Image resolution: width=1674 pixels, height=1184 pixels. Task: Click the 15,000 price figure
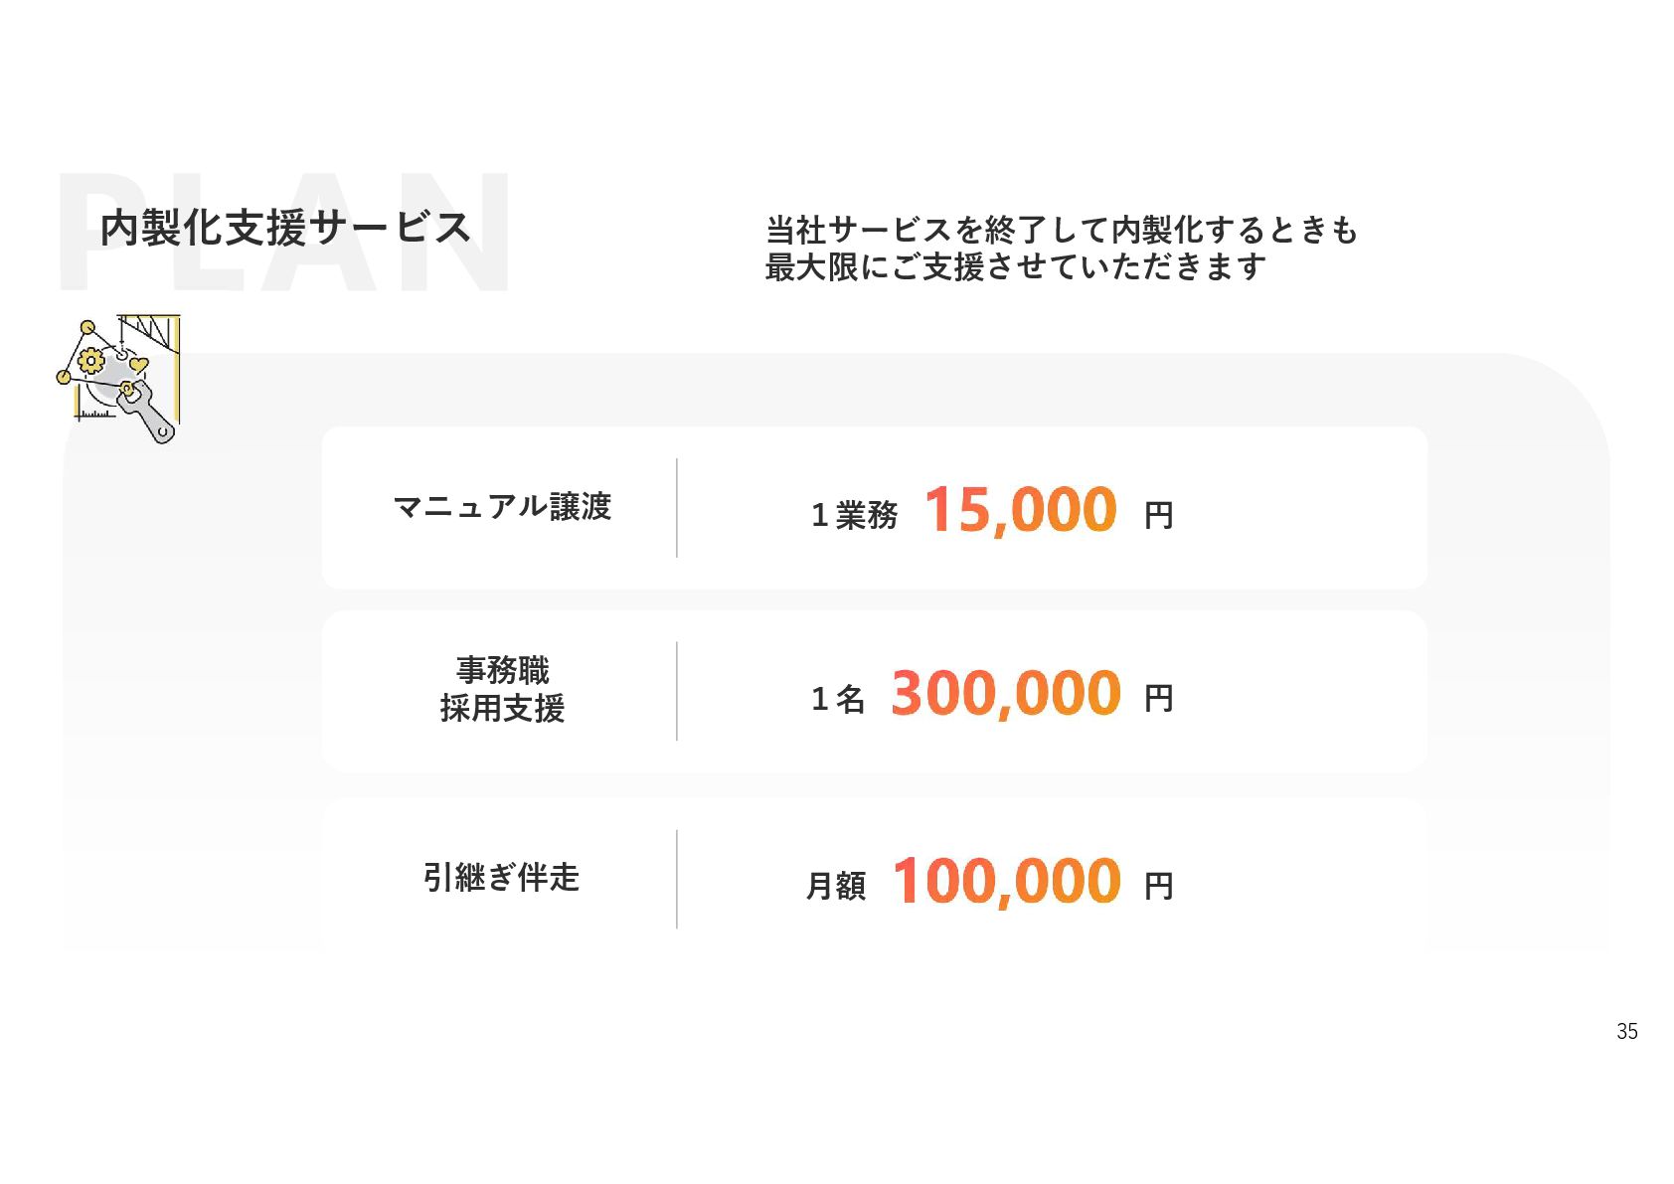[1021, 510]
